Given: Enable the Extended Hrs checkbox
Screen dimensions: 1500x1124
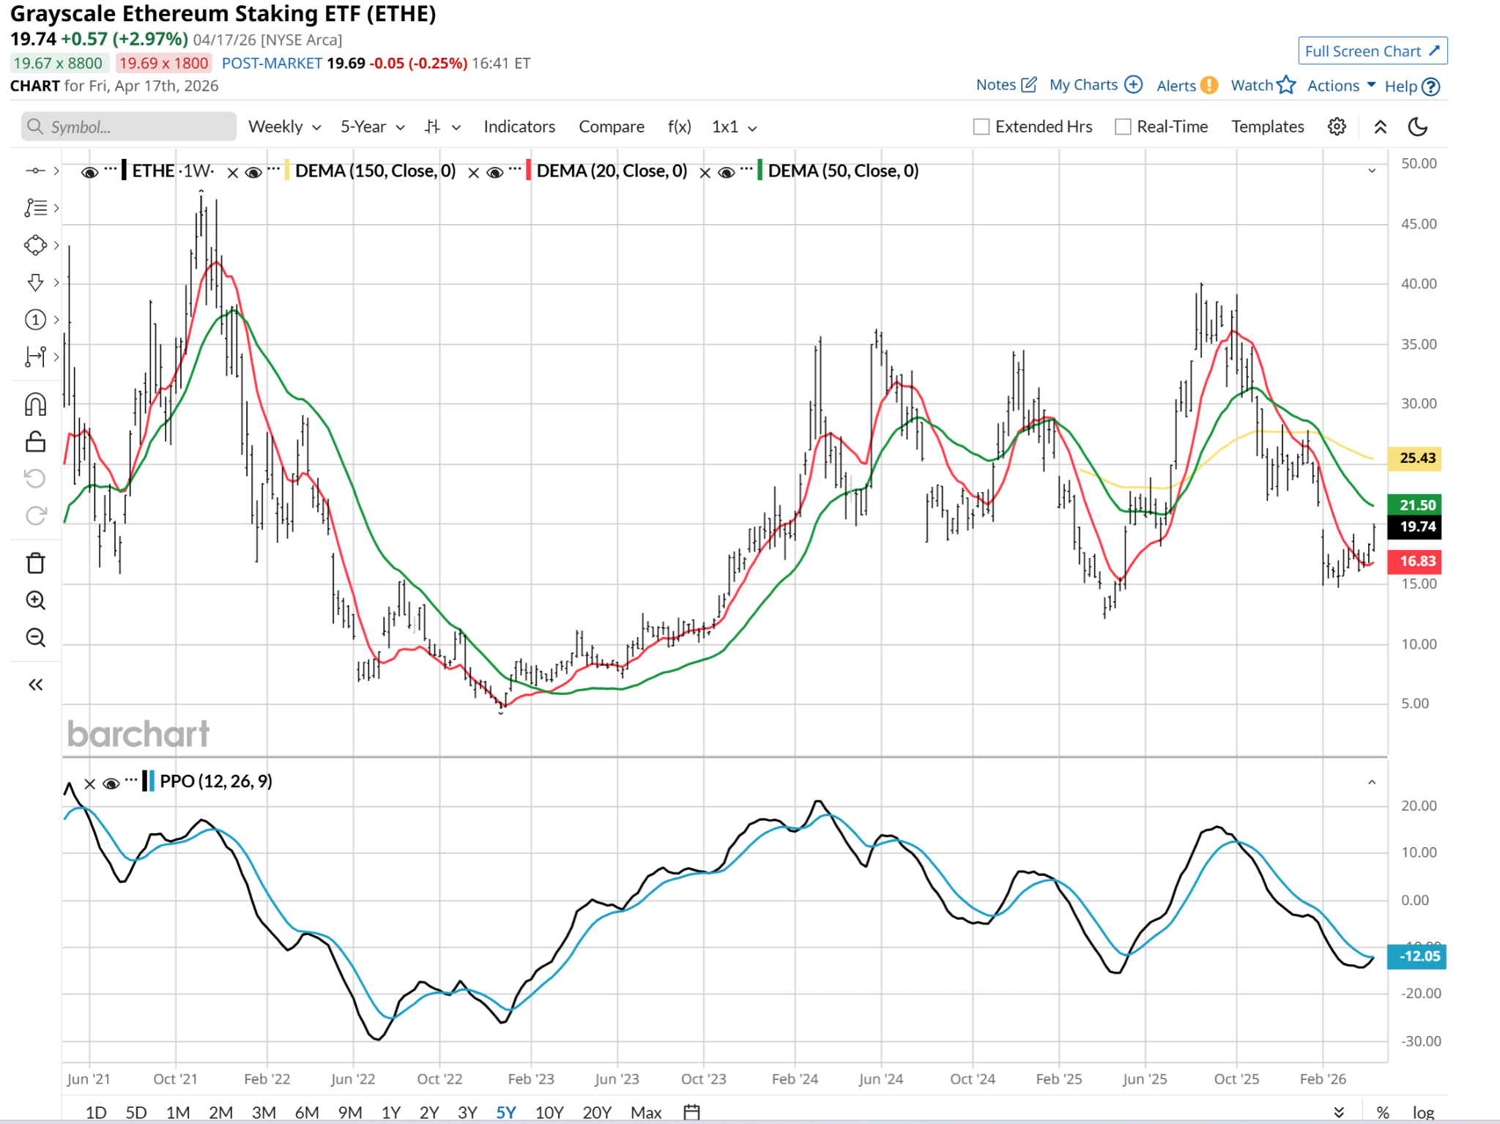Looking at the screenshot, I should point(981,127).
